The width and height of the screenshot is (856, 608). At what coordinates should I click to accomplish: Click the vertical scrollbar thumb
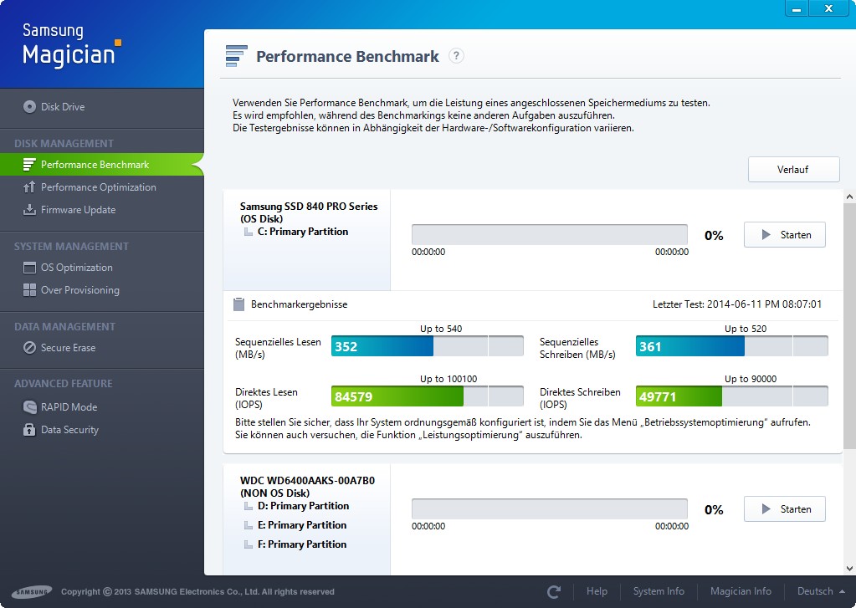849,326
